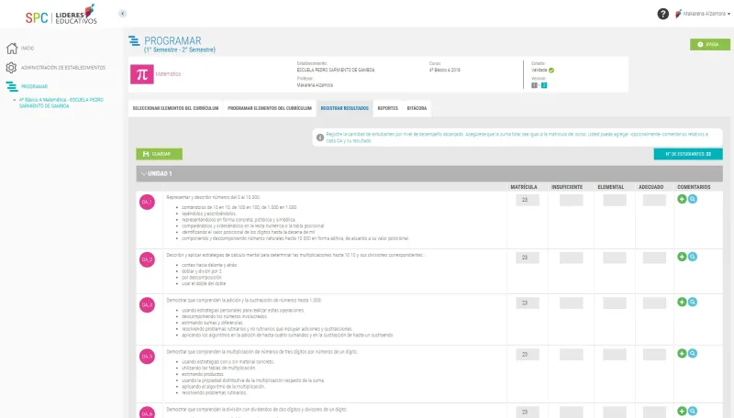Image resolution: width=734 pixels, height=418 pixels.
Task: Open the Registrar Resultados tab
Action: (345, 108)
